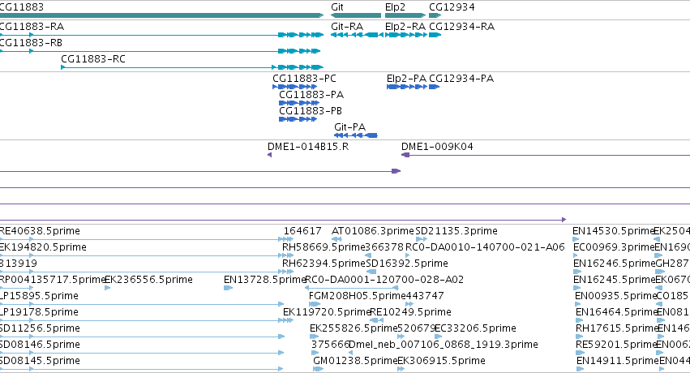Open the EK194820.5prime EST label

click(43, 247)
